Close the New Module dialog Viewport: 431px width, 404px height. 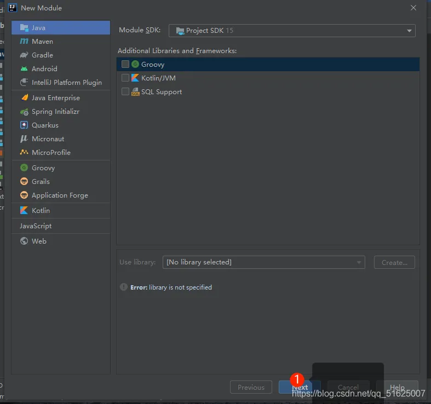[x=413, y=8]
